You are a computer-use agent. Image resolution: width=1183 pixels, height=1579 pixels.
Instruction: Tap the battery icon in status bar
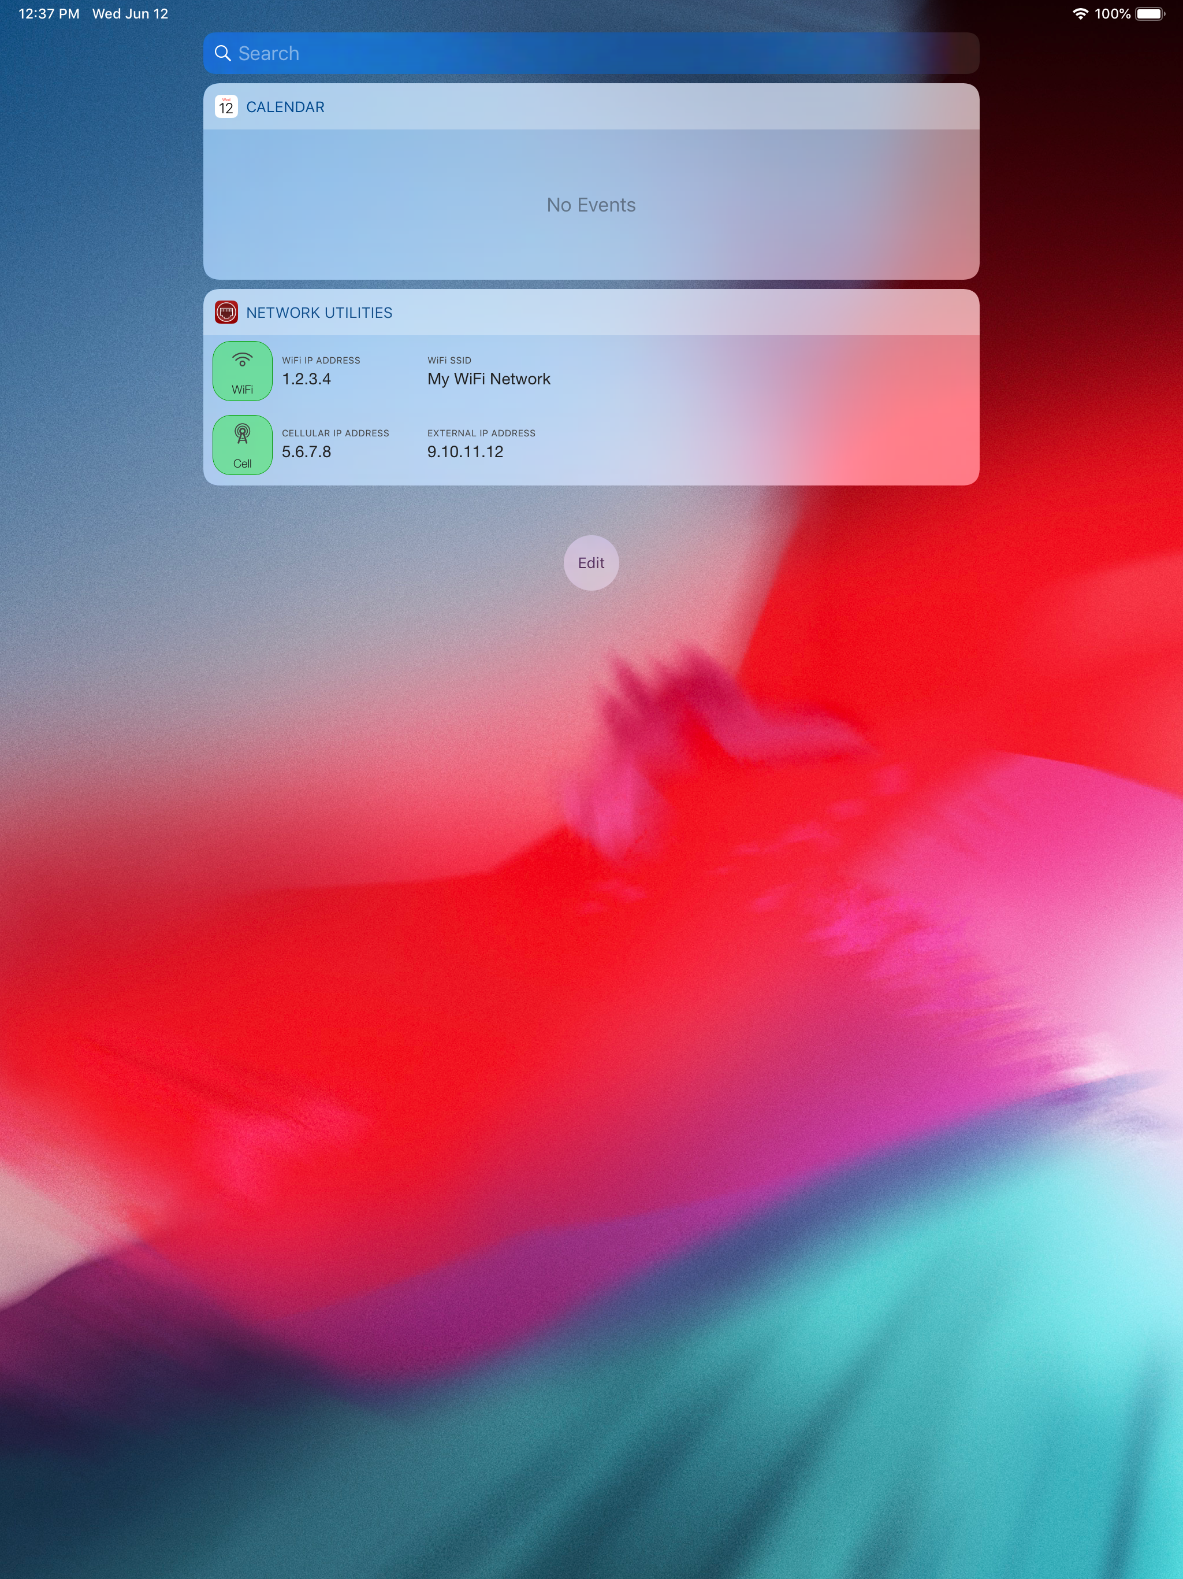tap(1149, 13)
